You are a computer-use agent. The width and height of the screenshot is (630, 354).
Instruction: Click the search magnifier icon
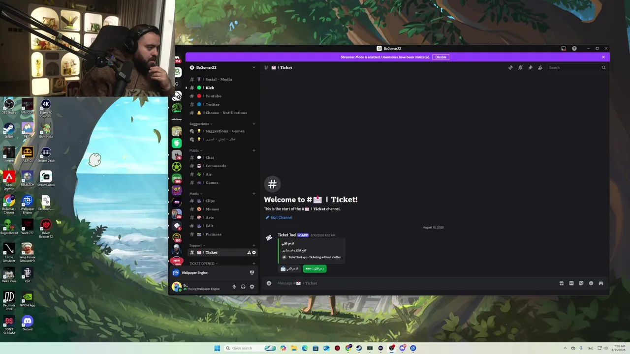(603, 67)
